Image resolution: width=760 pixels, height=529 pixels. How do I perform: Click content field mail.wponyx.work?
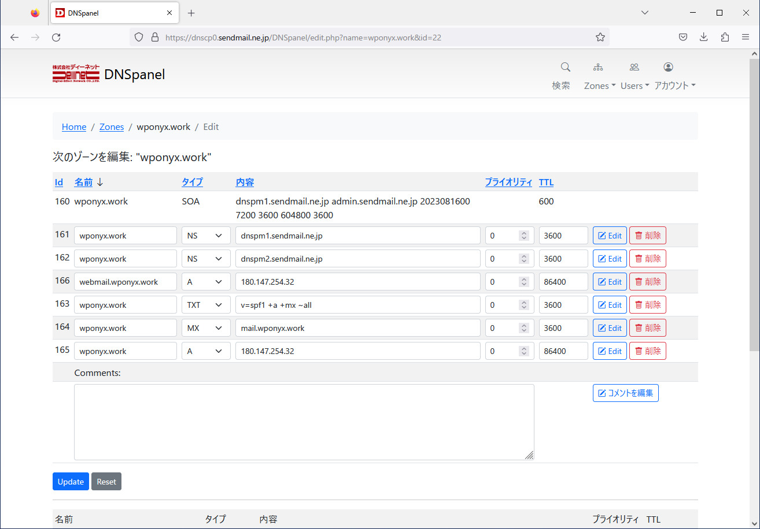click(358, 328)
